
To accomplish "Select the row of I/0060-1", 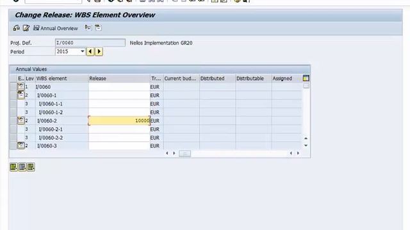I will [13, 95].
